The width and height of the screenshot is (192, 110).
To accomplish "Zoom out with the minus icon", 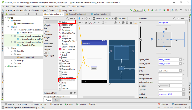I will (115, 23).
